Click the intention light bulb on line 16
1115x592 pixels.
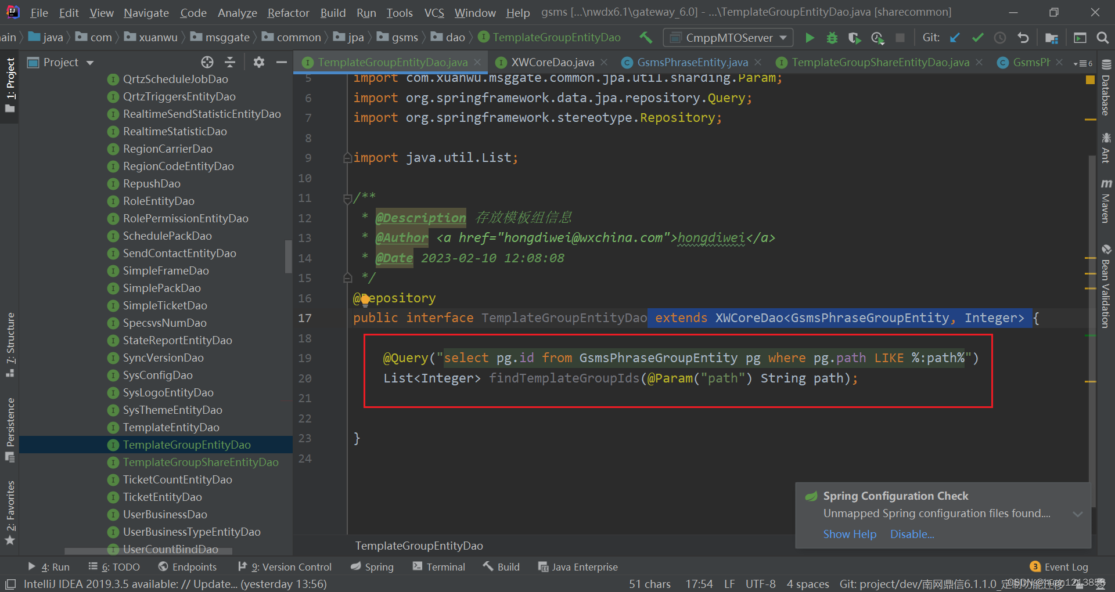pos(365,299)
